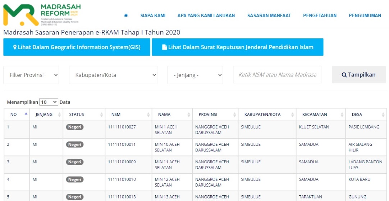Open PENGUMUMAN menu
389x201 pixels.
365,15
